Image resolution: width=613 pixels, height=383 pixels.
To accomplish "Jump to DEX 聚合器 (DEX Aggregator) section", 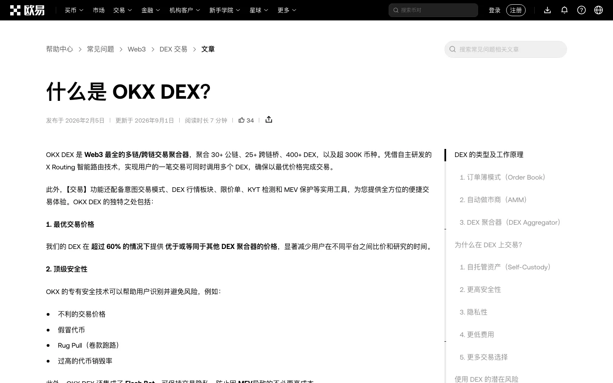I will point(512,223).
